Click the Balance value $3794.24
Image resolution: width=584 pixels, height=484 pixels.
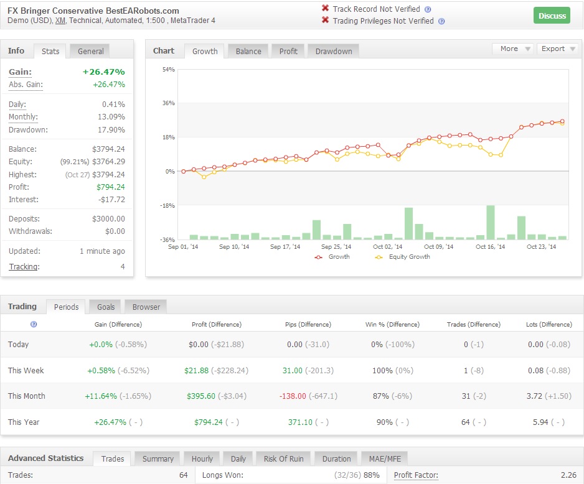pos(108,149)
